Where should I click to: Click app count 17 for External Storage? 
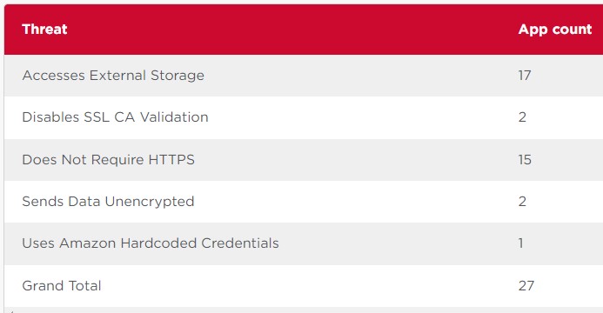tap(525, 76)
